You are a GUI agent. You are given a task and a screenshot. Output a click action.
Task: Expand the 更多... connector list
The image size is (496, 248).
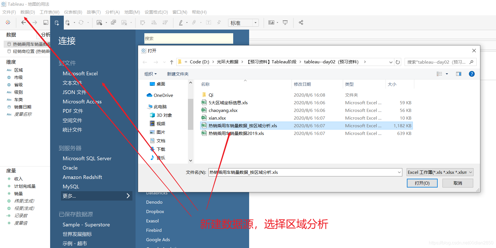point(97,196)
